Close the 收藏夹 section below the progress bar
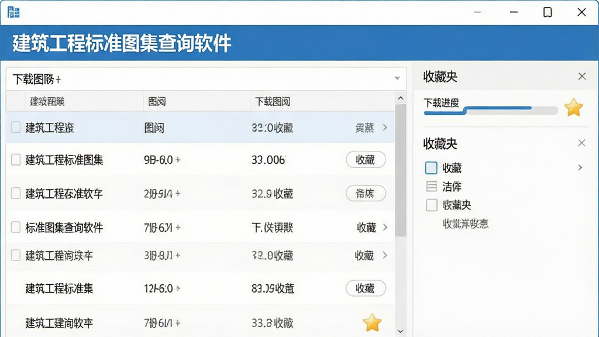The image size is (599, 337). pyautogui.click(x=581, y=143)
